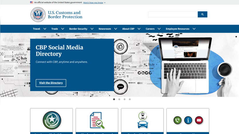Image resolution: width=239 pixels, height=134 pixels.
Task: Go to the fourth carousel slide dot
Action: click(130, 99)
